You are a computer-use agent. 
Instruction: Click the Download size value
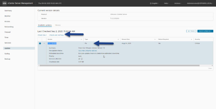point(81,62)
